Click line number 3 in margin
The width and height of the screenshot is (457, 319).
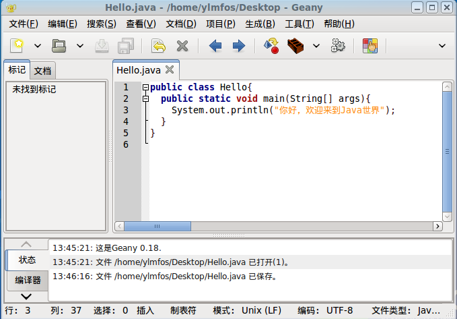126,110
